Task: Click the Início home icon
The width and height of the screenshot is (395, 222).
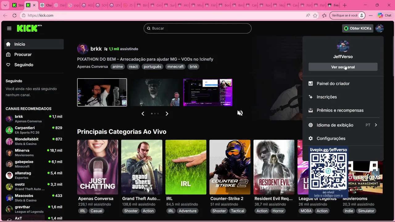Action: (x=8, y=44)
